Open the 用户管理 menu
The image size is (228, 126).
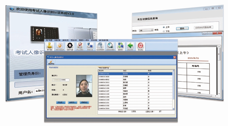pyautogui.click(x=49, y=40)
